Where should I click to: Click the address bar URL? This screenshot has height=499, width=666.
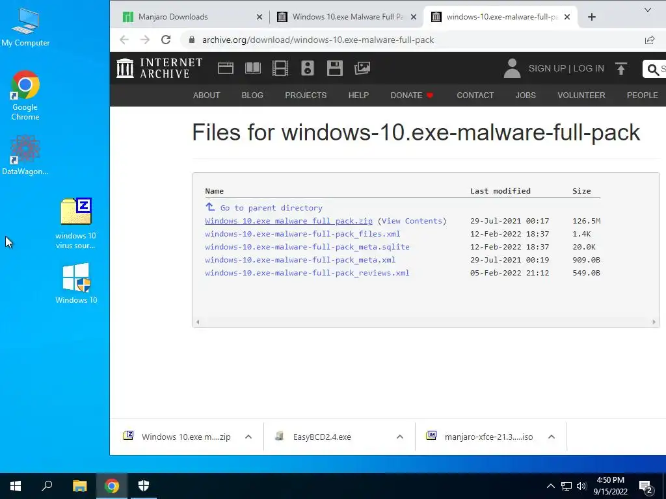point(317,40)
